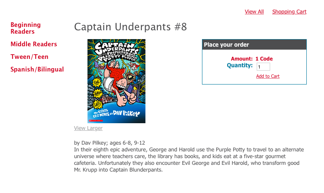The image size is (324, 193).
Task: Click the red Amount label
Action: pyautogui.click(x=242, y=59)
